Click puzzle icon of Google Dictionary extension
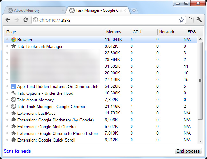This screenshot has width=207, height=159. 14,120
